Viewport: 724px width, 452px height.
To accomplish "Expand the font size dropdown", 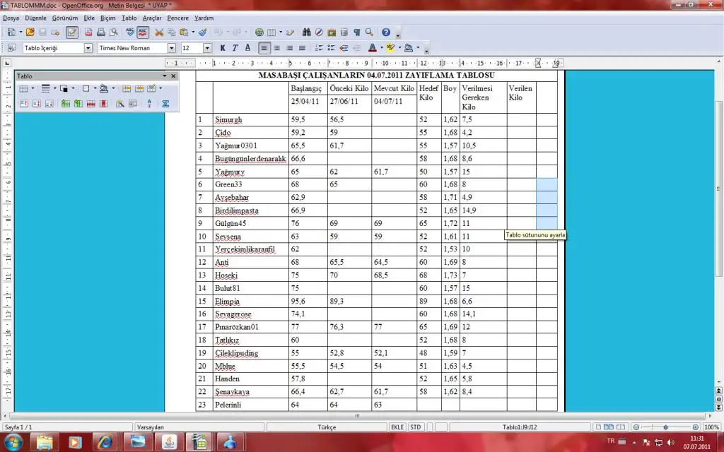I will tap(207, 48).
